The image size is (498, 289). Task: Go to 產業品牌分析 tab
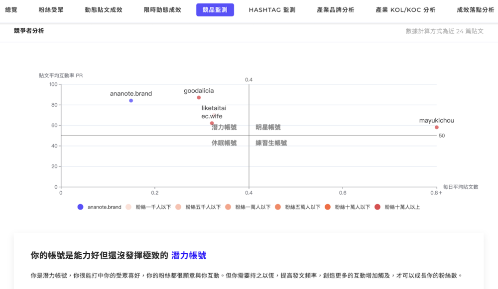[335, 10]
